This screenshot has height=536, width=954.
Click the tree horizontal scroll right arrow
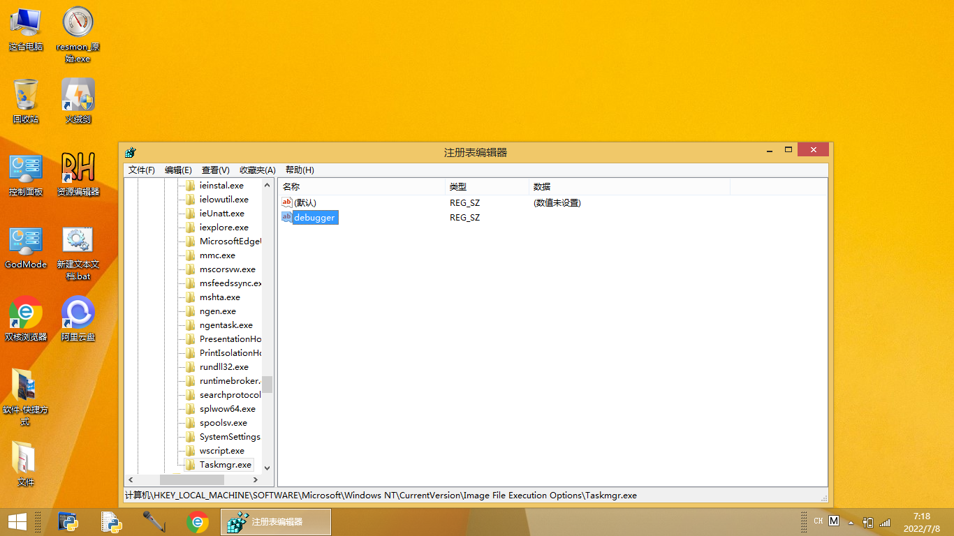click(x=256, y=480)
